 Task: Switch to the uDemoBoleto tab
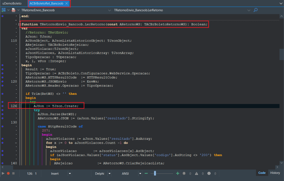point(12,3)
